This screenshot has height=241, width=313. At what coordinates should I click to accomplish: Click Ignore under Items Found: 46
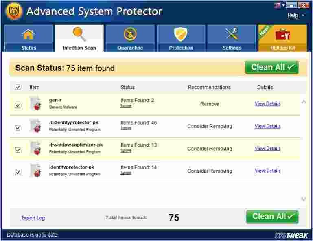point(126,128)
